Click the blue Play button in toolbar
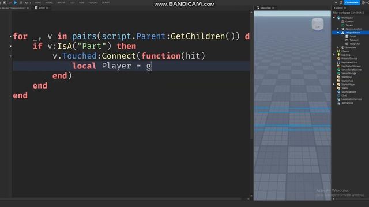The height and width of the screenshot is (207, 369). [x=16, y=2]
